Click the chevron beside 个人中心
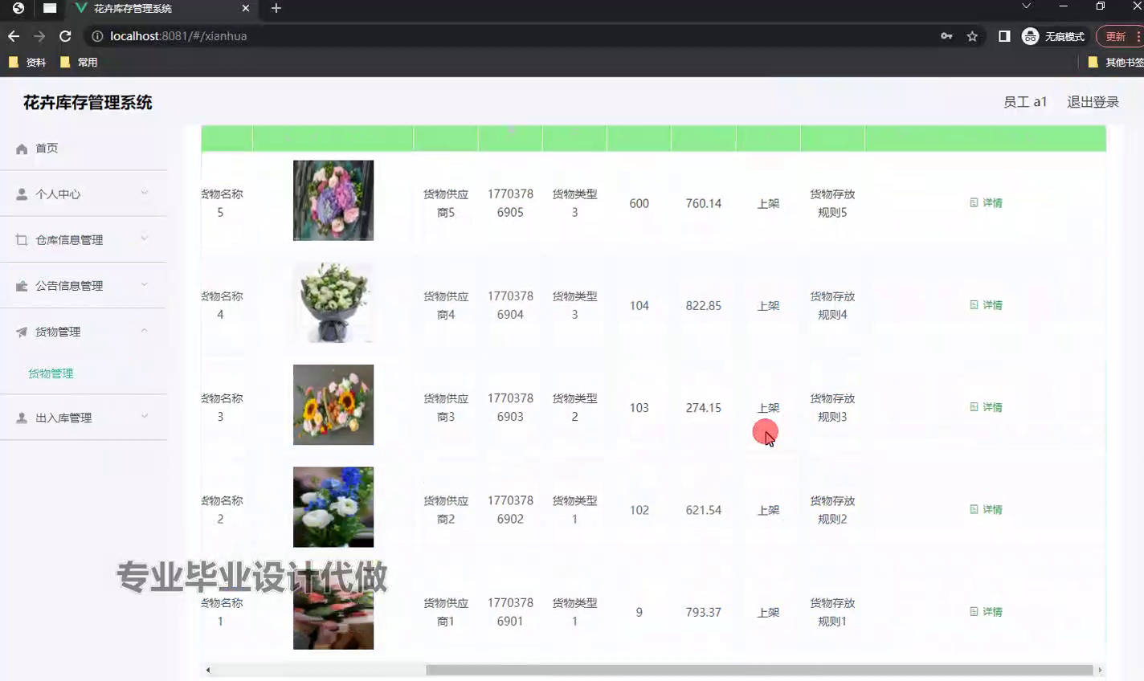Image resolution: width=1144 pixels, height=681 pixels. 145,193
